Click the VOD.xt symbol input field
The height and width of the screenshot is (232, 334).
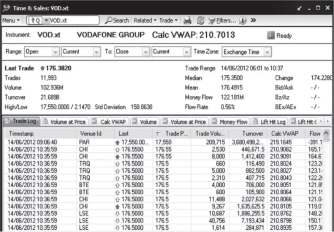tap(74, 20)
